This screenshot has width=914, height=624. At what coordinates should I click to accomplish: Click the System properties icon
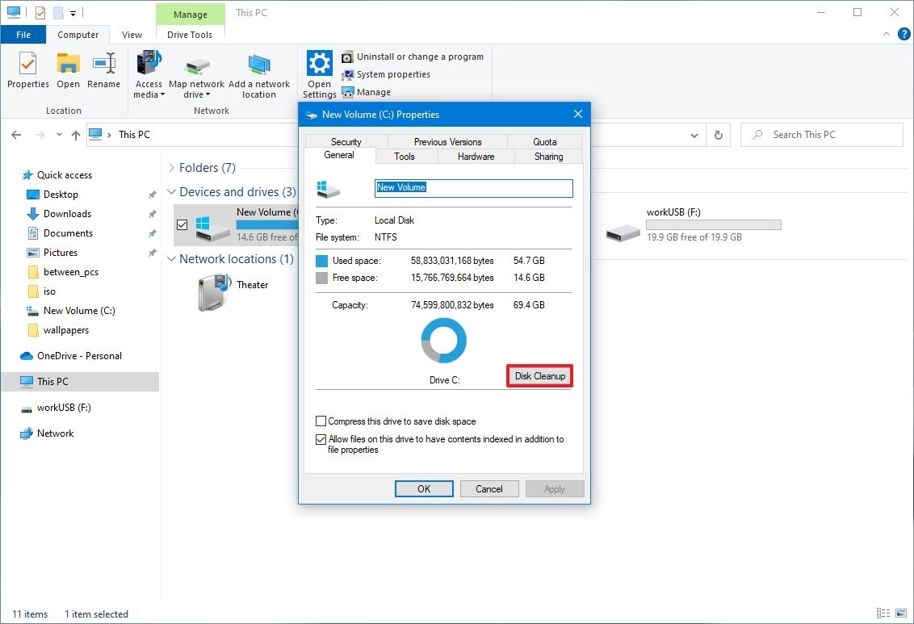point(347,74)
